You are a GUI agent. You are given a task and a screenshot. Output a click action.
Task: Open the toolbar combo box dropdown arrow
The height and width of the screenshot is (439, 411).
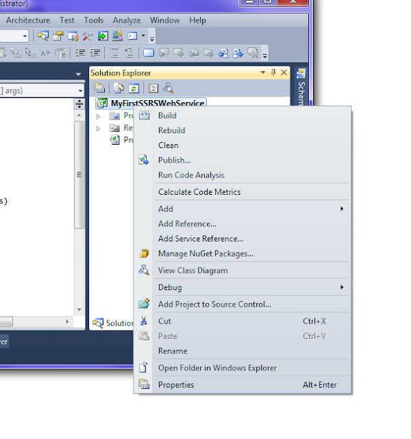(x=25, y=36)
